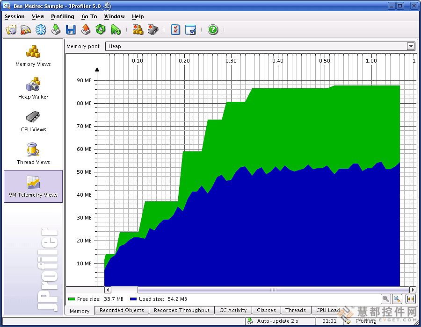Click the start CPU recording chip icon
This screenshot has width=421, height=327.
pos(152,30)
